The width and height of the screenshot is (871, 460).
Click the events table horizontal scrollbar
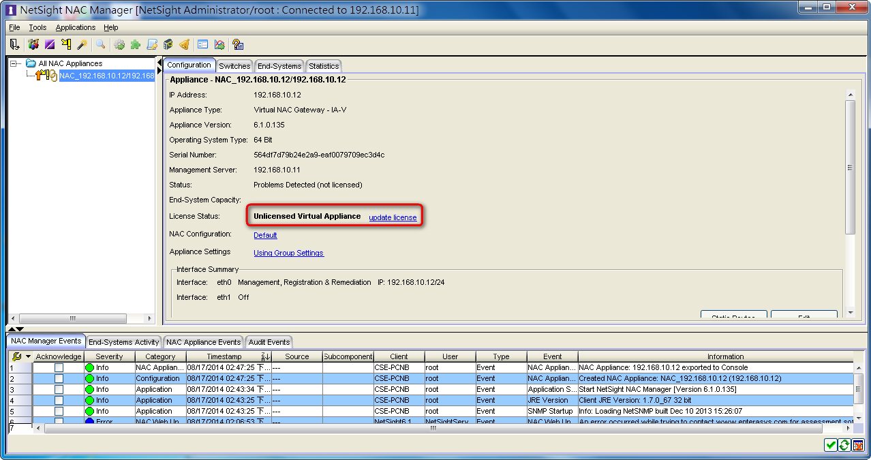click(432, 428)
